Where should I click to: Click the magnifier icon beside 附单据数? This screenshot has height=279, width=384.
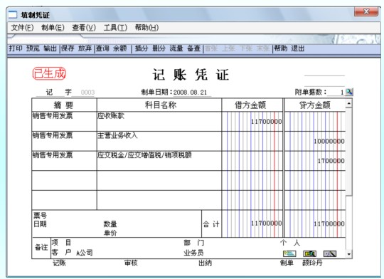click(349, 92)
